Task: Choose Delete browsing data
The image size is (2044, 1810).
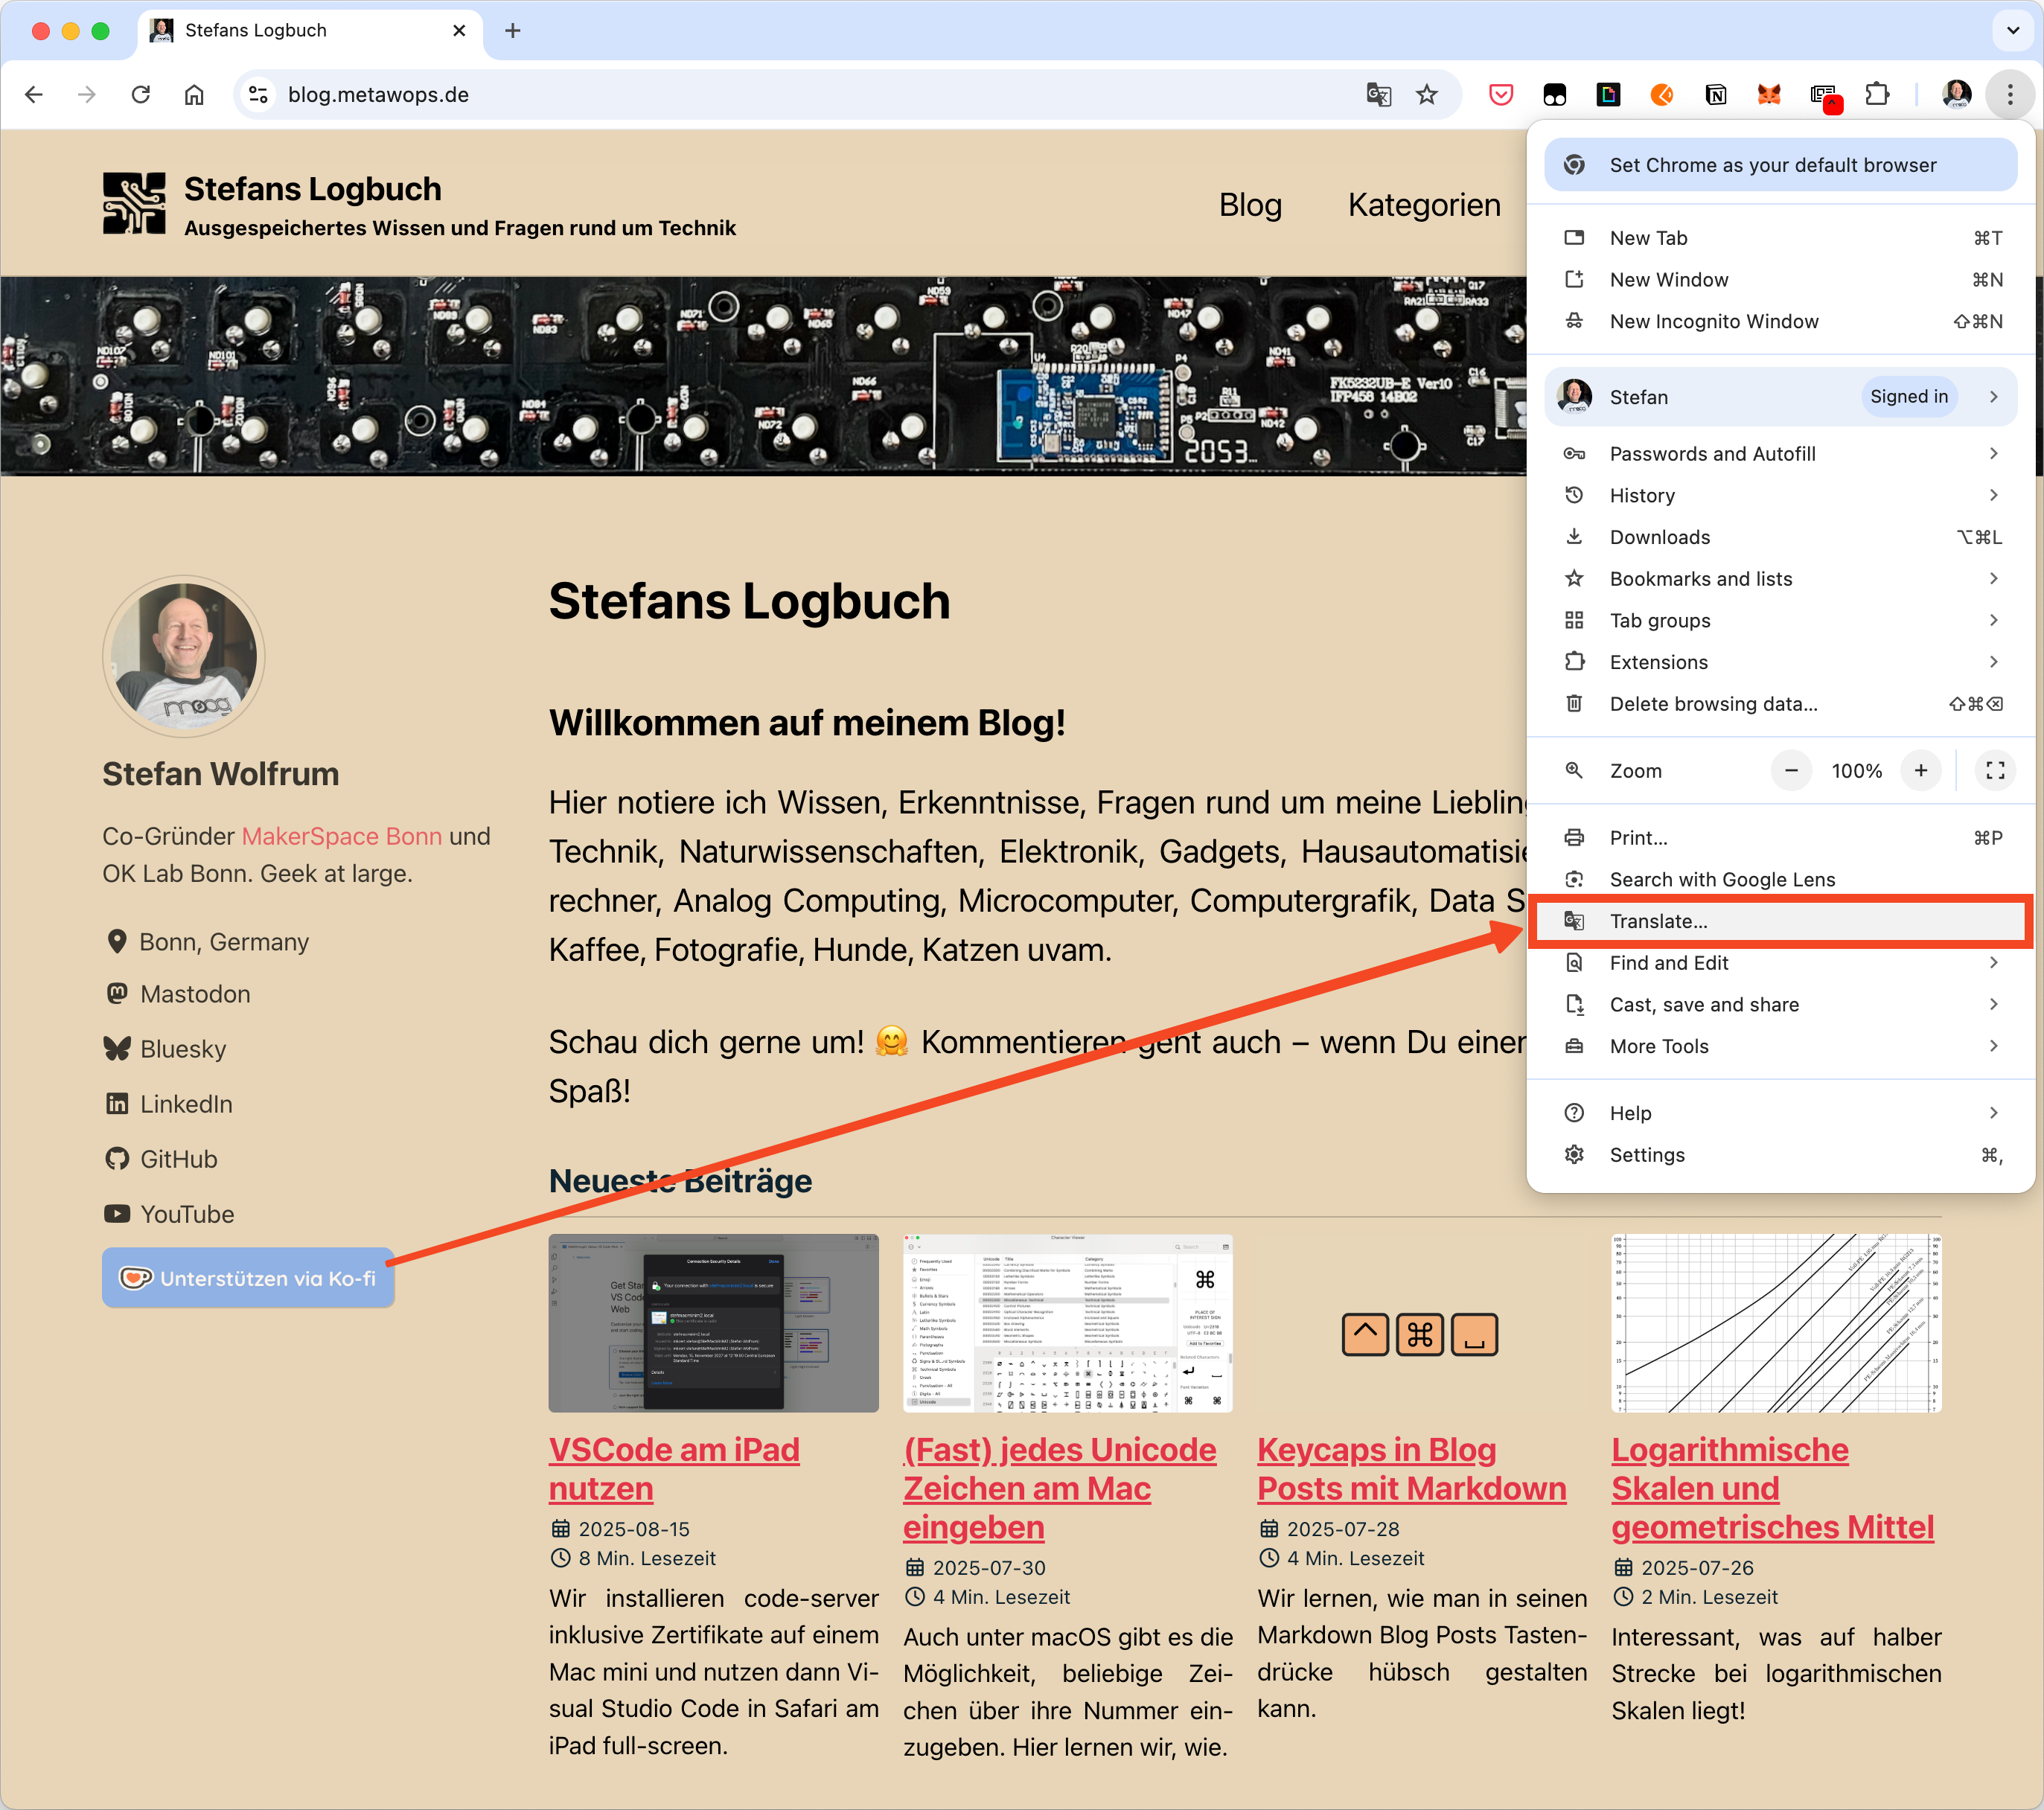Action: coord(1780,704)
